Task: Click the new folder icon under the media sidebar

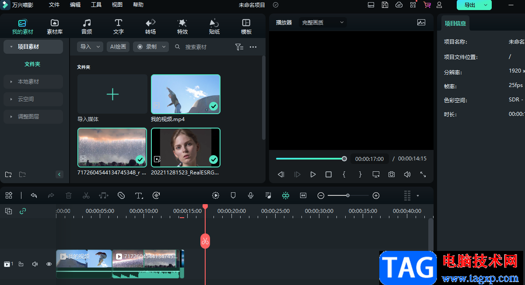Action: 8,174
